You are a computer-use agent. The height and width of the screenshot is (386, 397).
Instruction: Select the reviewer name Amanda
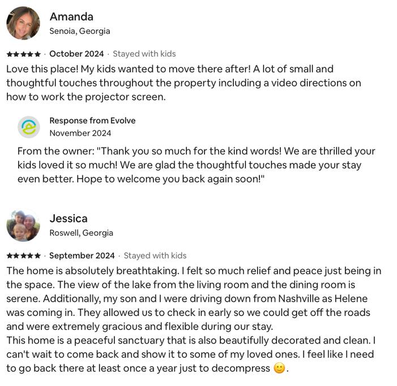[x=71, y=16]
